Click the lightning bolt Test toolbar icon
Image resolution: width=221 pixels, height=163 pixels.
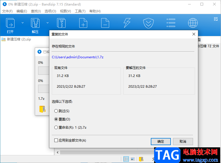point(127,23)
